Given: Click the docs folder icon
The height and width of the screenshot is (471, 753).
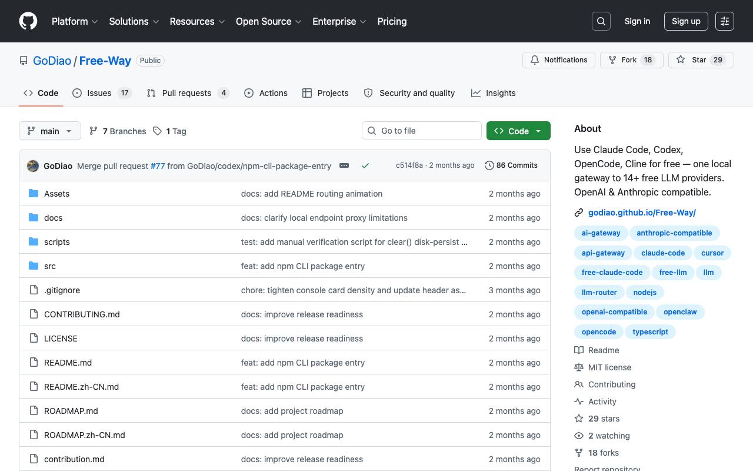Looking at the screenshot, I should pyautogui.click(x=34, y=217).
